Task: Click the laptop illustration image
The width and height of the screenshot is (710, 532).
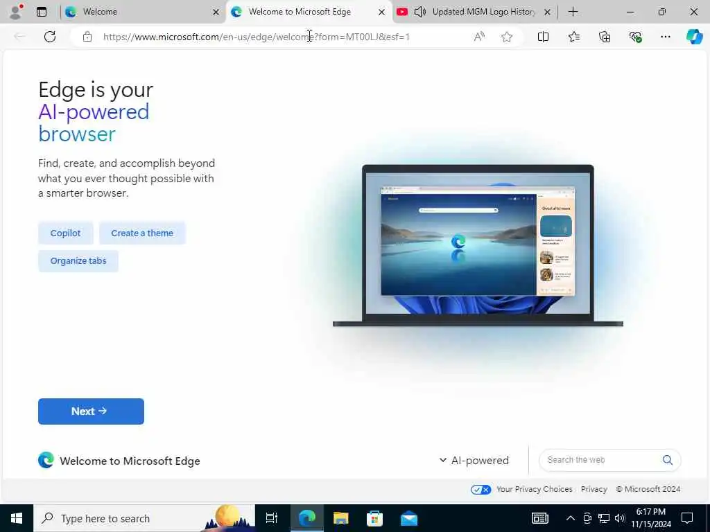Action: [x=478, y=246]
